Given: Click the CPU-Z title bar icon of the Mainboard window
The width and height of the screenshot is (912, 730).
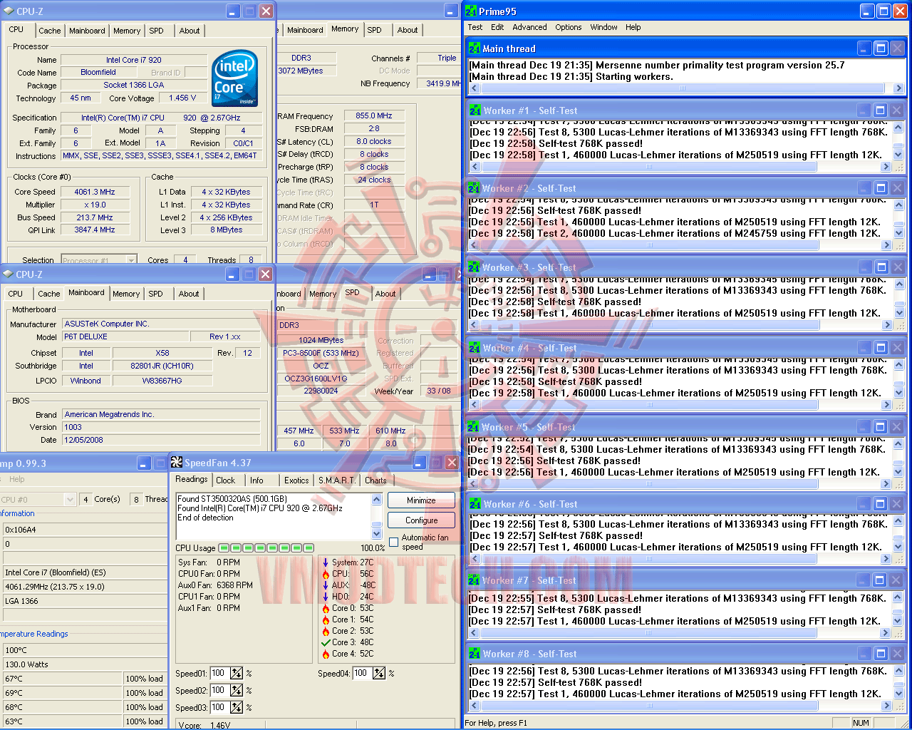Looking at the screenshot, I should pyautogui.click(x=8, y=274).
